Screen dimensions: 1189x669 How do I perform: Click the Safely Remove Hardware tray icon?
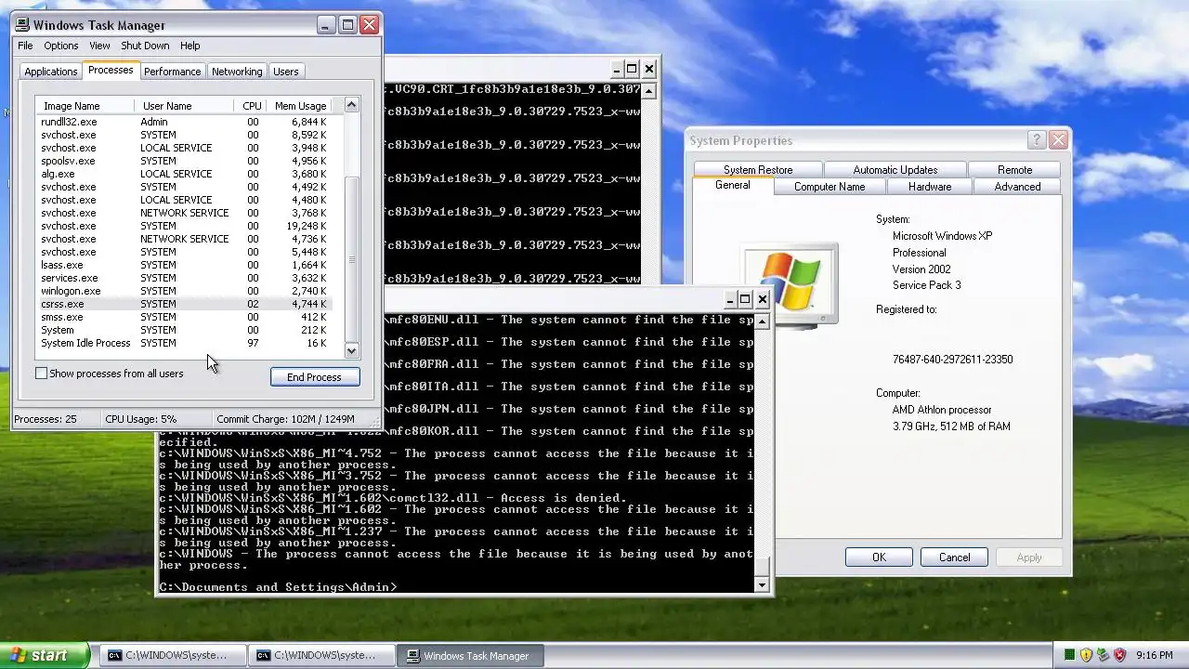pyautogui.click(x=1103, y=655)
